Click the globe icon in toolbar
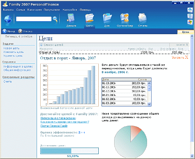Screen dimensions: 195x159 click(x=8, y=20)
